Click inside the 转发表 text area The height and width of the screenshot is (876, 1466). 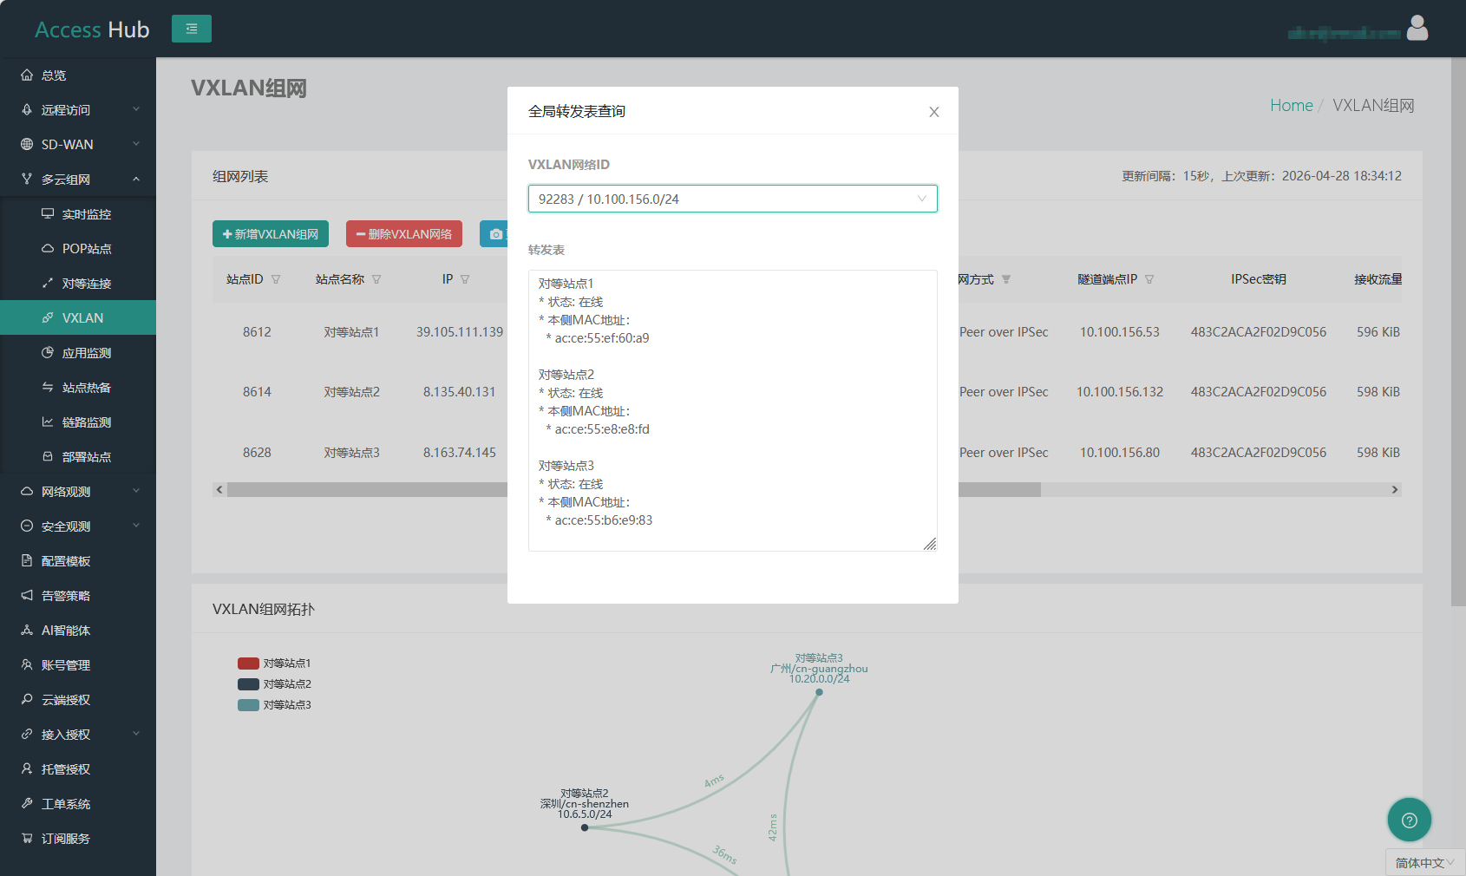coord(733,410)
